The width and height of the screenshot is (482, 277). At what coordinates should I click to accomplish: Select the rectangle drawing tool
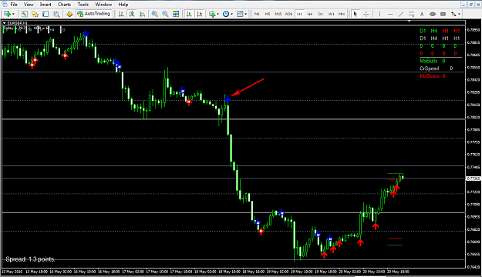(443, 14)
